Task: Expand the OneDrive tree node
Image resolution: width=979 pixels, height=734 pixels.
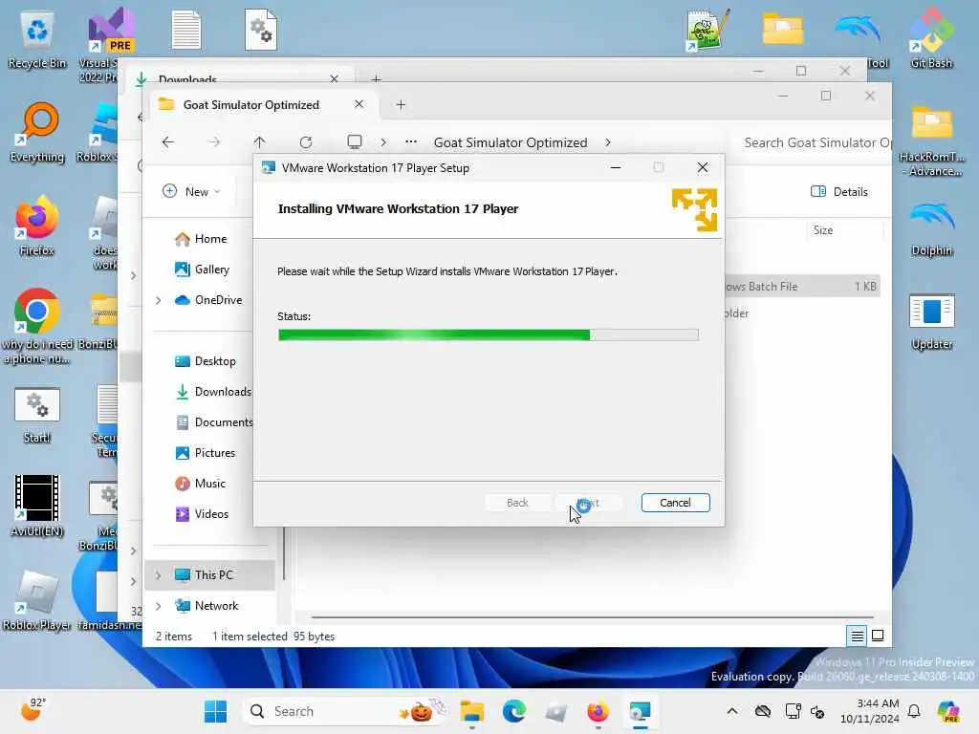Action: coord(158,300)
